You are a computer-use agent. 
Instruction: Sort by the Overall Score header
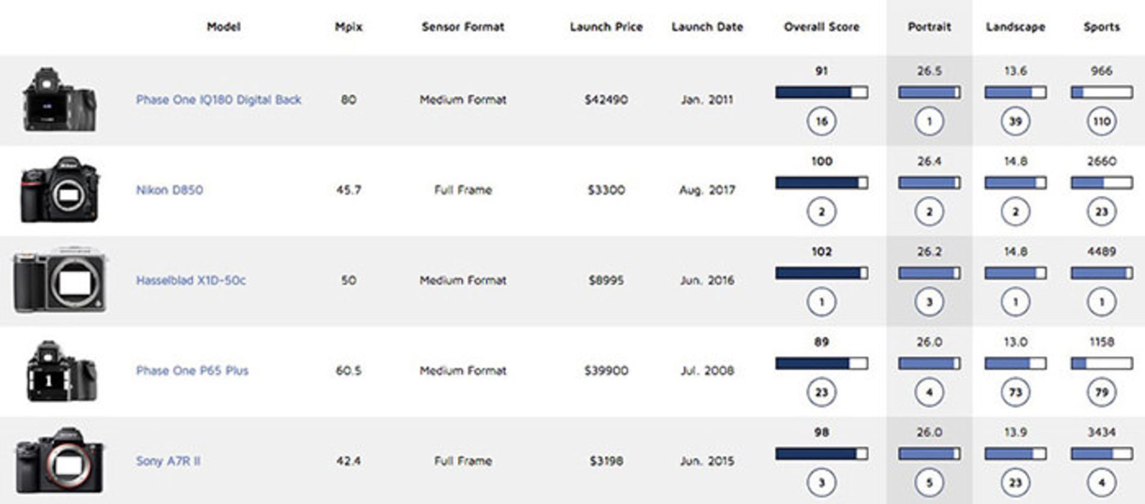pyautogui.click(x=821, y=27)
